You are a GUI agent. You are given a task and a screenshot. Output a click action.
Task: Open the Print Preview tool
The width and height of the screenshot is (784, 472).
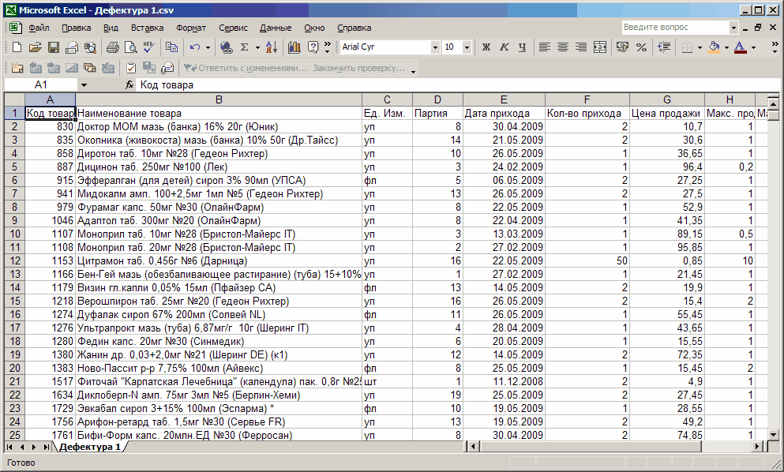[129, 47]
